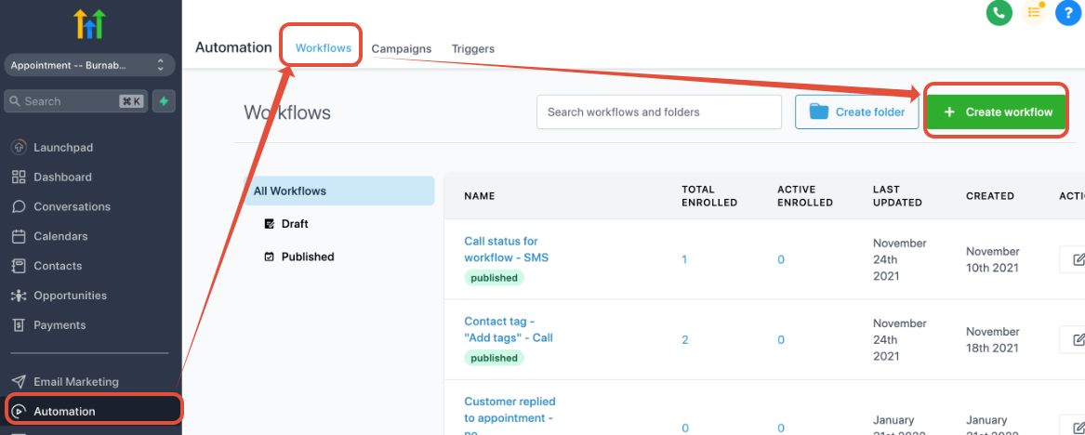The height and width of the screenshot is (435, 1085).
Task: Switch to the Campaigns tab
Action: coord(402,48)
